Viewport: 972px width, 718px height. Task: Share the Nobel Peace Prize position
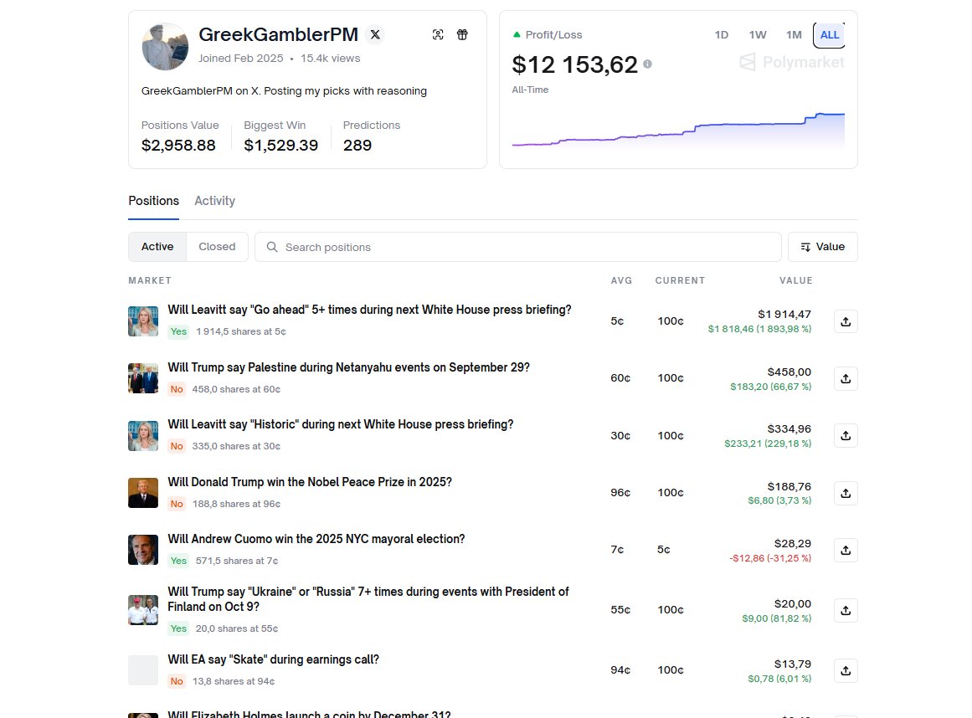pyautogui.click(x=846, y=493)
